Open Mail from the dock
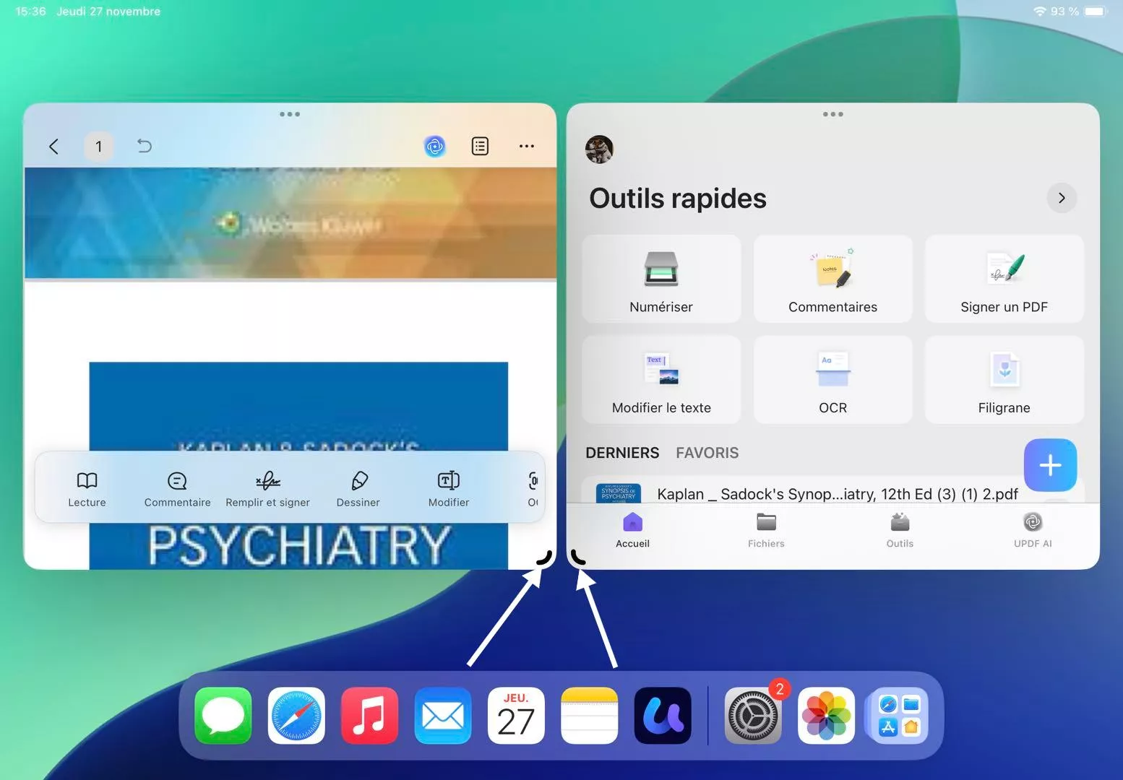 point(443,716)
